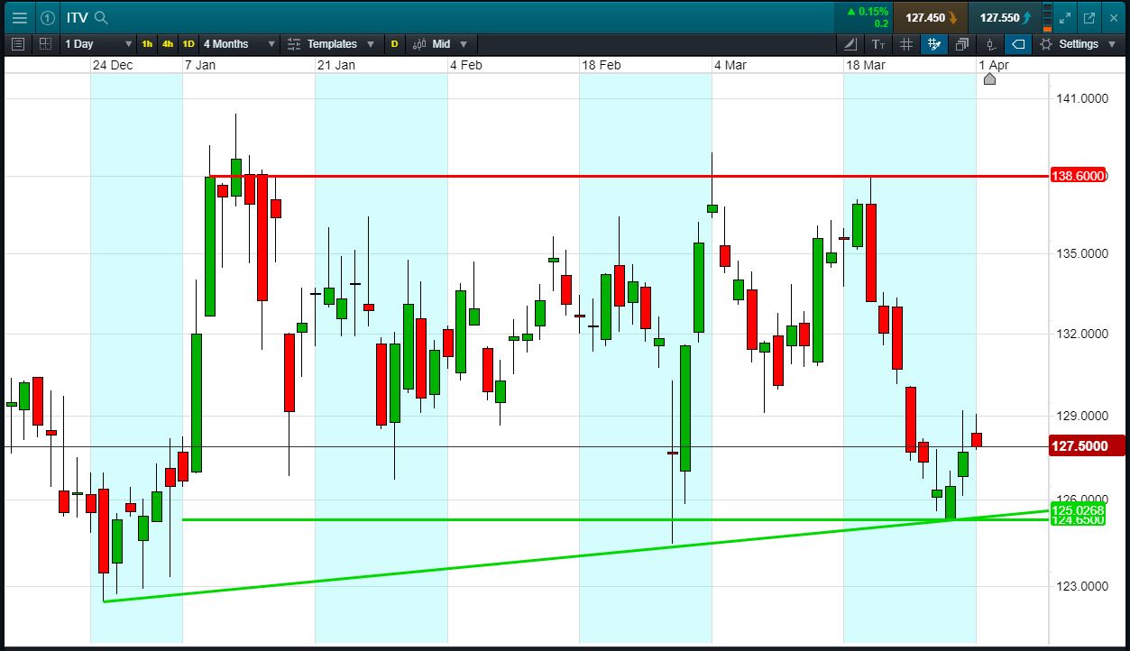Toggle the crosshair grid pencil tool

click(934, 43)
